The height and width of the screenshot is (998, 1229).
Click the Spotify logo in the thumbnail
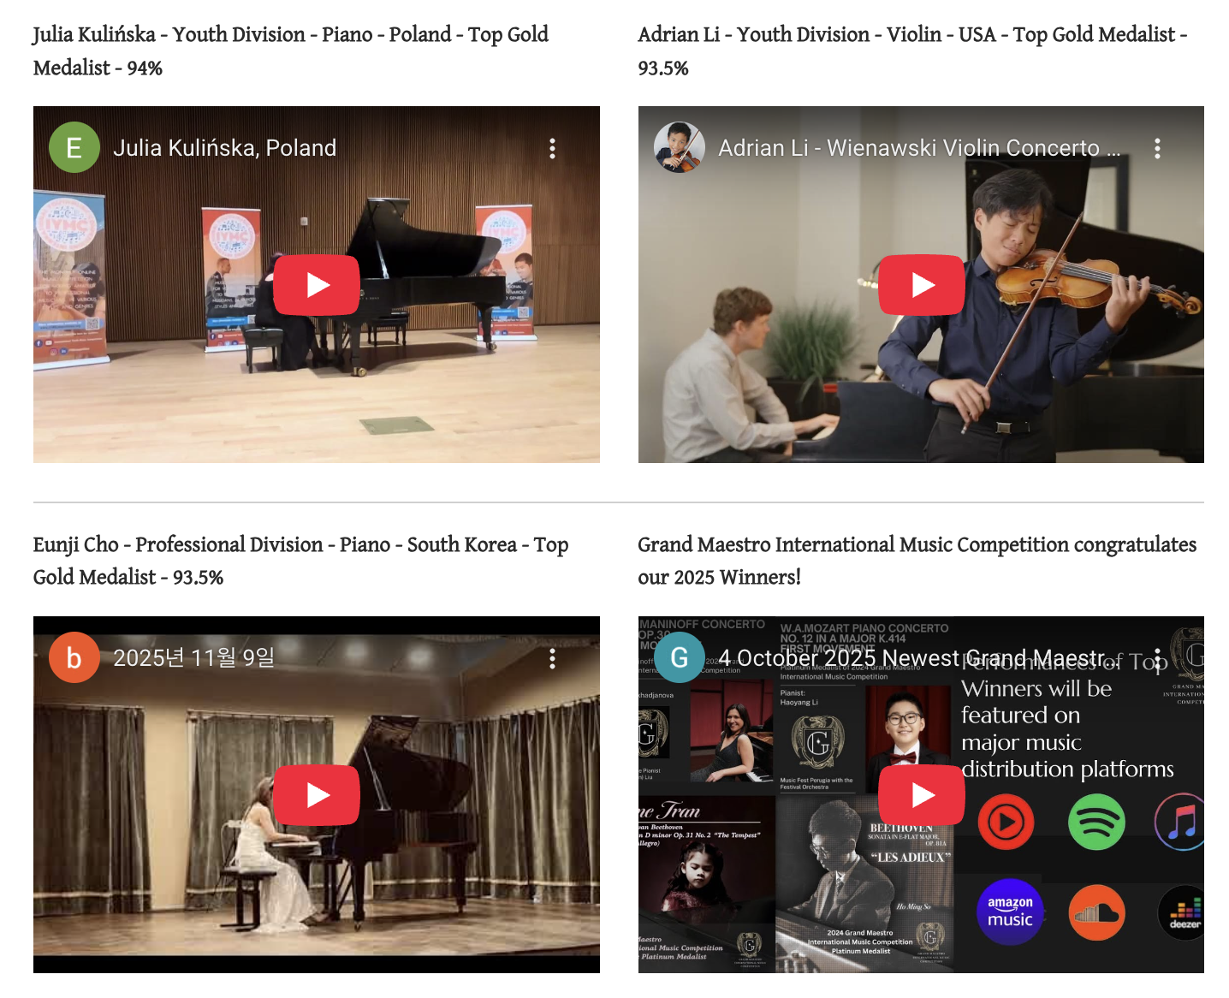pyautogui.click(x=1096, y=823)
